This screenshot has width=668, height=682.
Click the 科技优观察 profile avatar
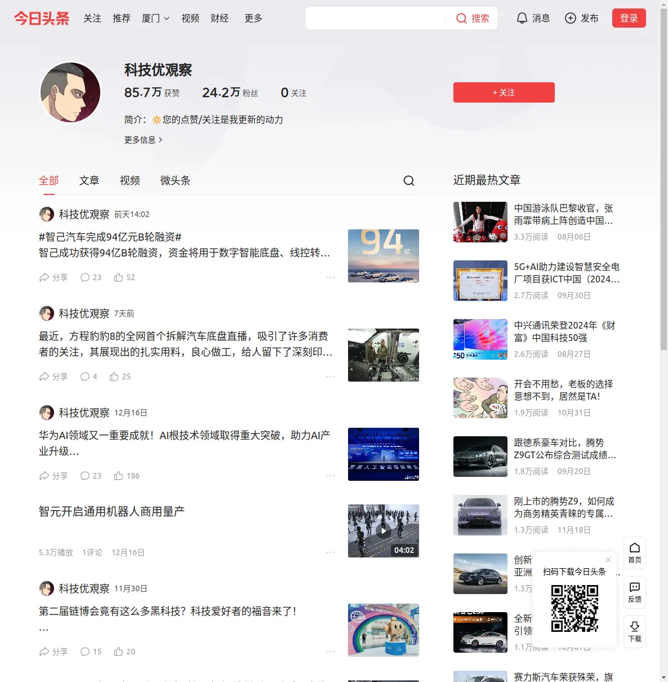point(70,92)
